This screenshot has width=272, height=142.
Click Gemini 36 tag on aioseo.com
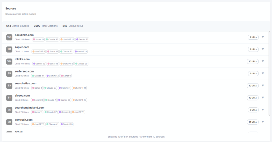tap(64, 100)
